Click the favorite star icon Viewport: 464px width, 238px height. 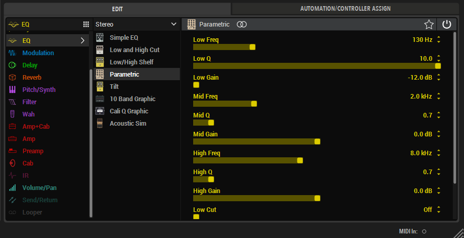(429, 25)
